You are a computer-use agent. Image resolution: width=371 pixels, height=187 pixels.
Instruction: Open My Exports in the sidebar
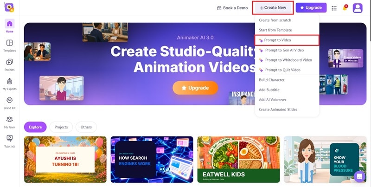pos(9,84)
